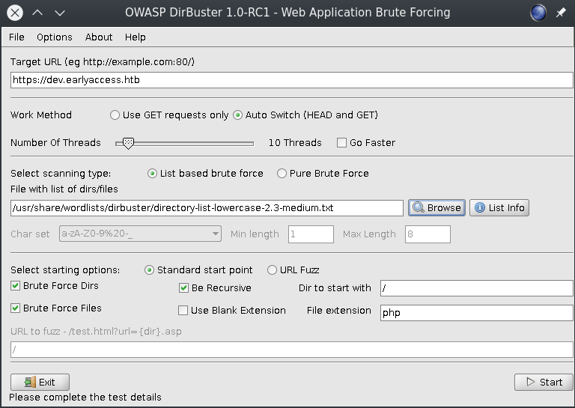Disable the Be Recursive option

pos(184,288)
